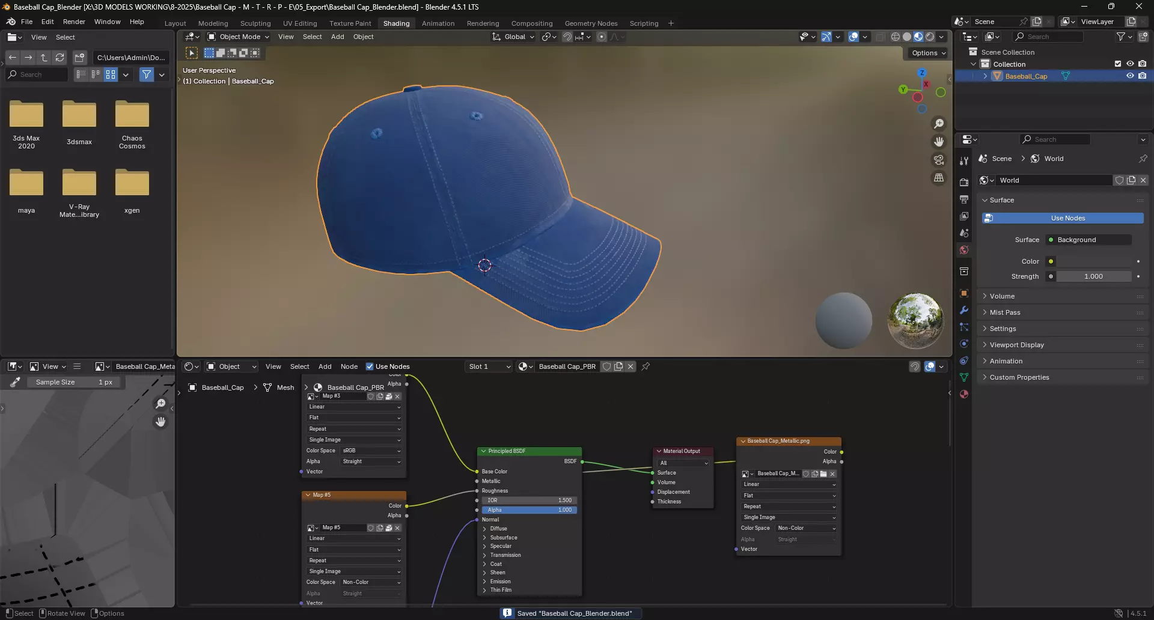Open the Modifiers wrench tab icon
The image size is (1154, 620).
click(x=964, y=310)
